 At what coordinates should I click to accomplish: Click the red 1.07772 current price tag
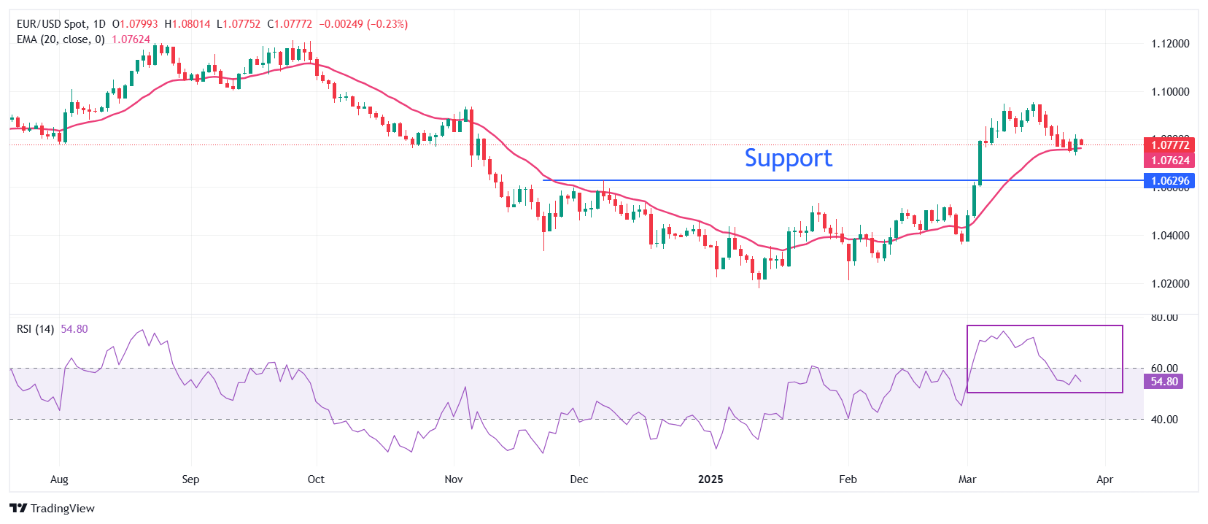tap(1169, 145)
